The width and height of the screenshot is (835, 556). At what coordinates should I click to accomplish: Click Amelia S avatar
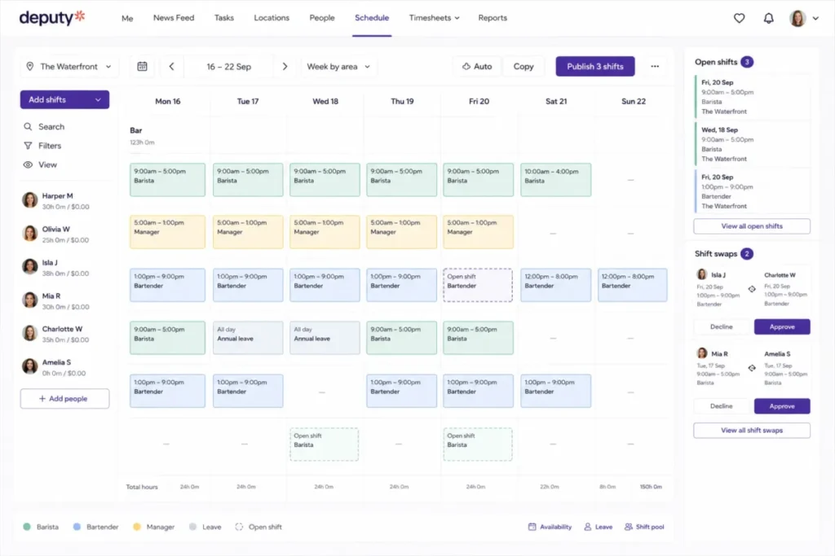pyautogui.click(x=30, y=367)
